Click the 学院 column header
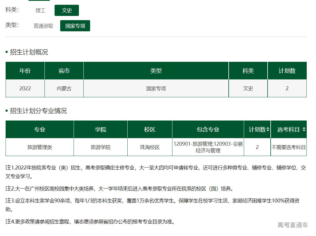Viewport: 316px width, 236px height. click(x=100, y=129)
